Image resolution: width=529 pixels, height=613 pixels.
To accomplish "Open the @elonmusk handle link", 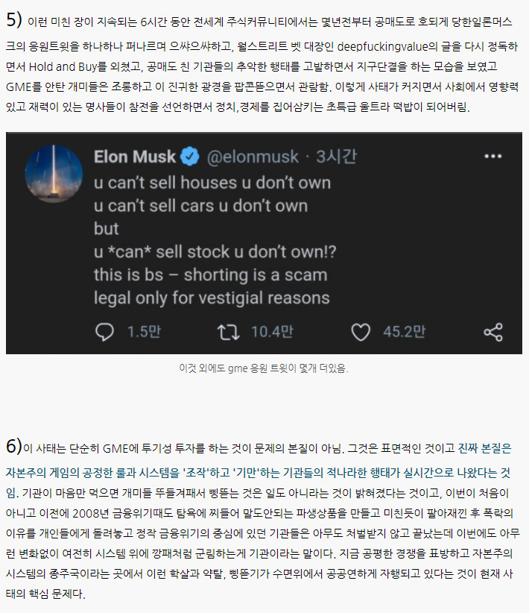I will (x=252, y=157).
